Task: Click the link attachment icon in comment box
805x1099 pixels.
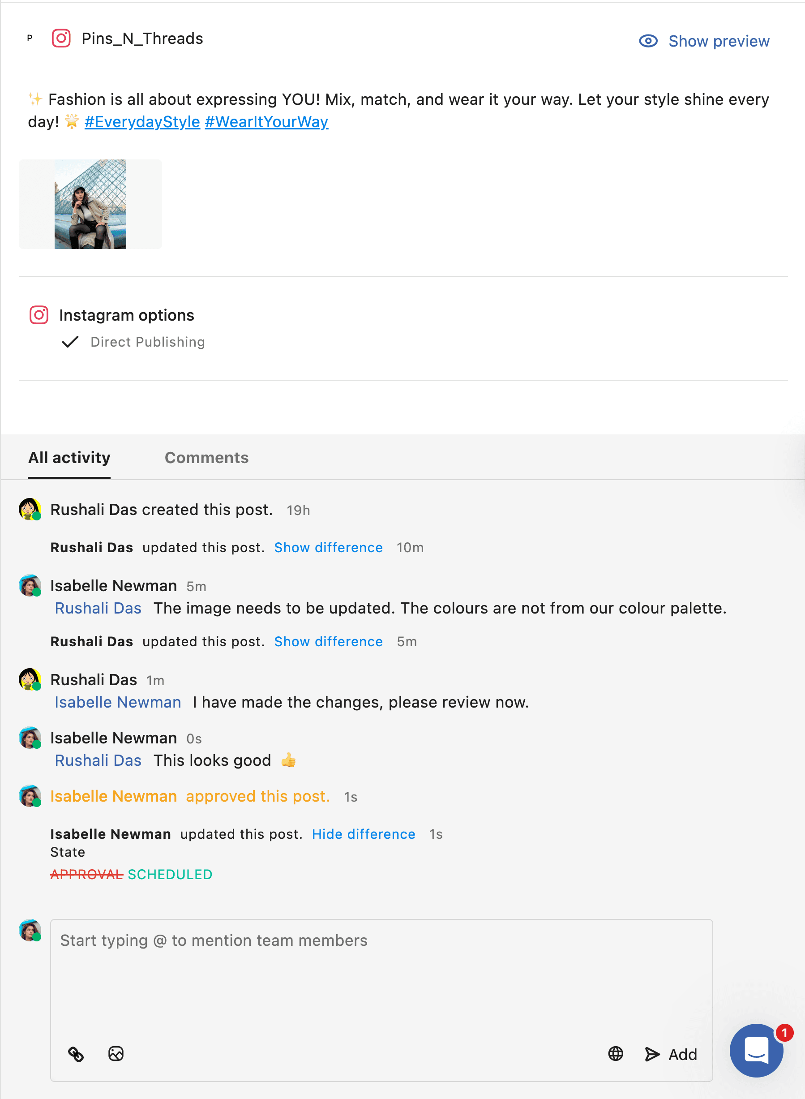Action: coord(76,1054)
